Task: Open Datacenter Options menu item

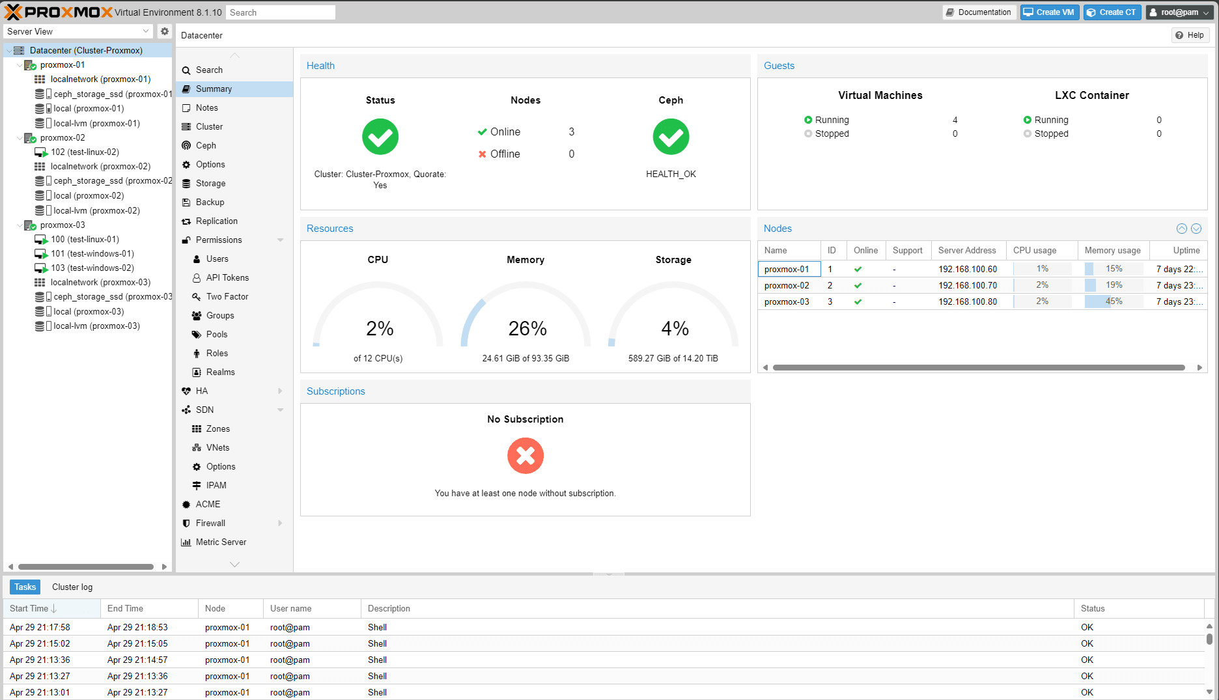Action: click(234, 165)
